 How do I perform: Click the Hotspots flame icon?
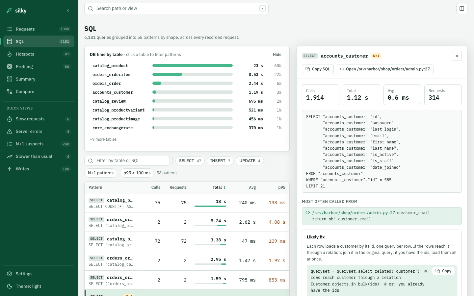10,54
